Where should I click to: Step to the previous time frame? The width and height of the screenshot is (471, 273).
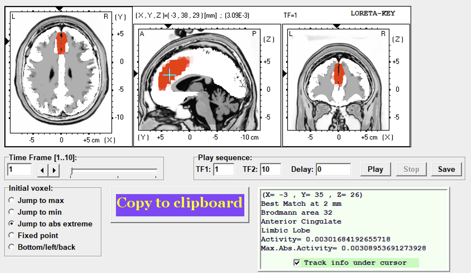tap(42, 170)
